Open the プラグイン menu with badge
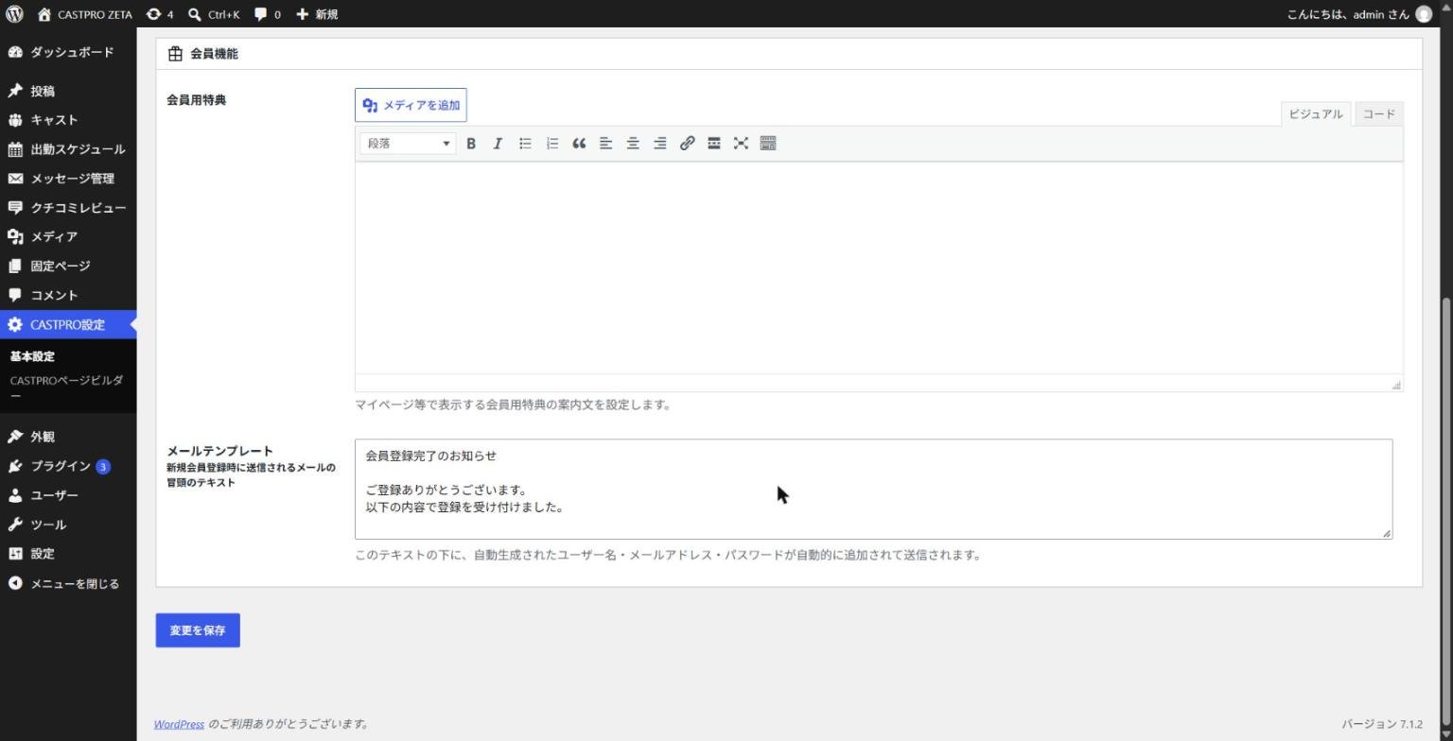 tap(68, 466)
